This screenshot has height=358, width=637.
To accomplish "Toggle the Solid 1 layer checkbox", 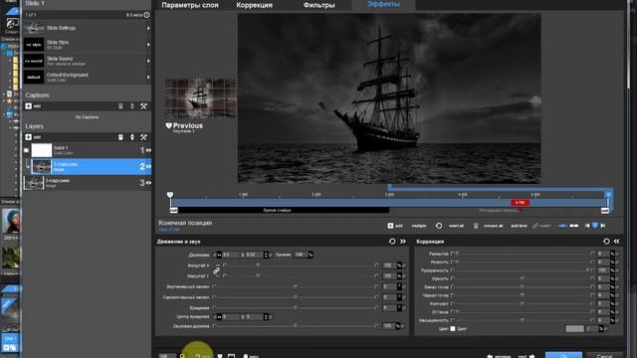I will pyautogui.click(x=27, y=150).
